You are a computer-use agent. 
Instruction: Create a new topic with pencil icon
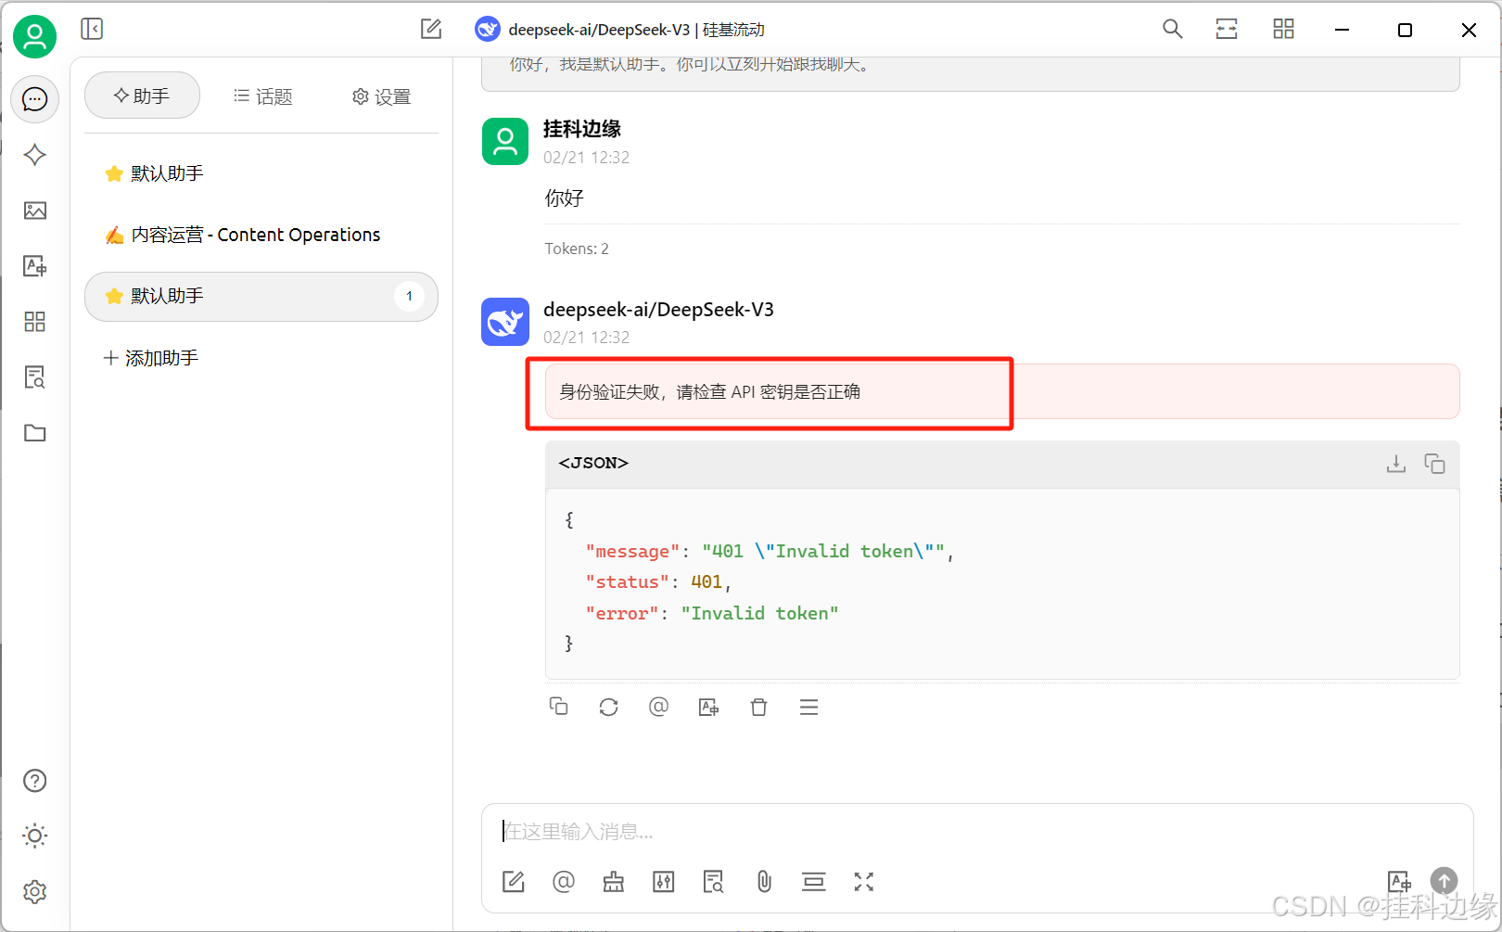[431, 29]
